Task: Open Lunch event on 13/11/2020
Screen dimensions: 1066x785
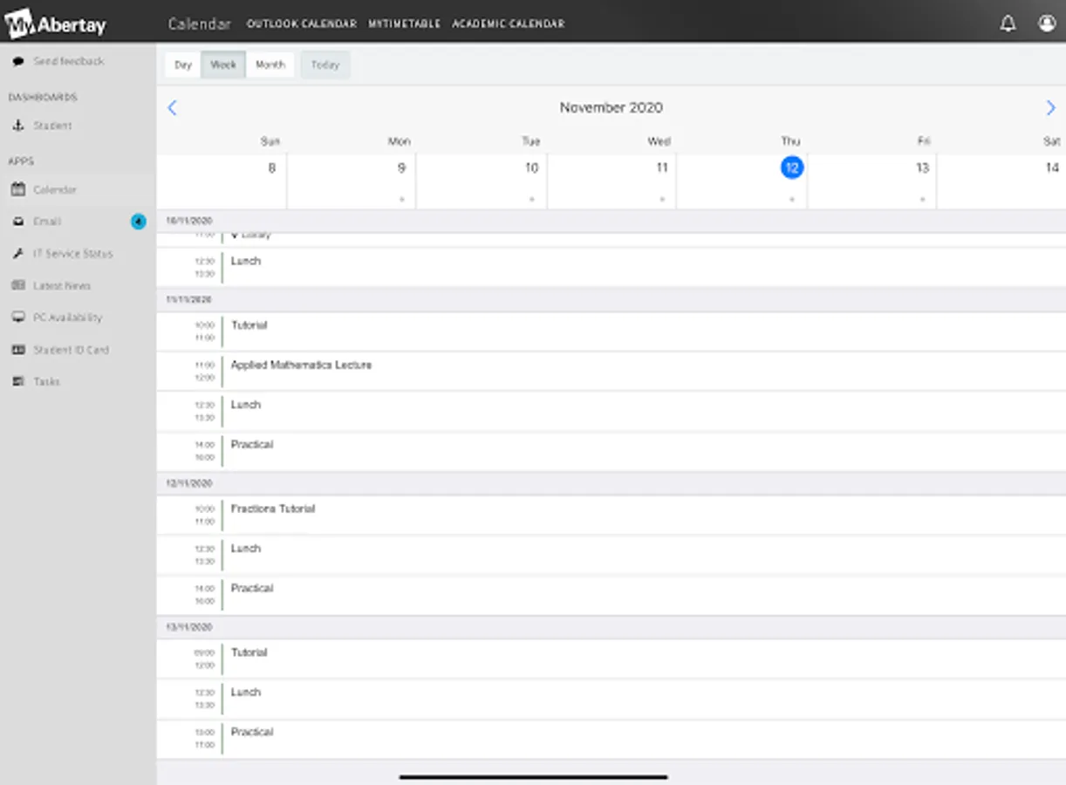Action: (611, 700)
